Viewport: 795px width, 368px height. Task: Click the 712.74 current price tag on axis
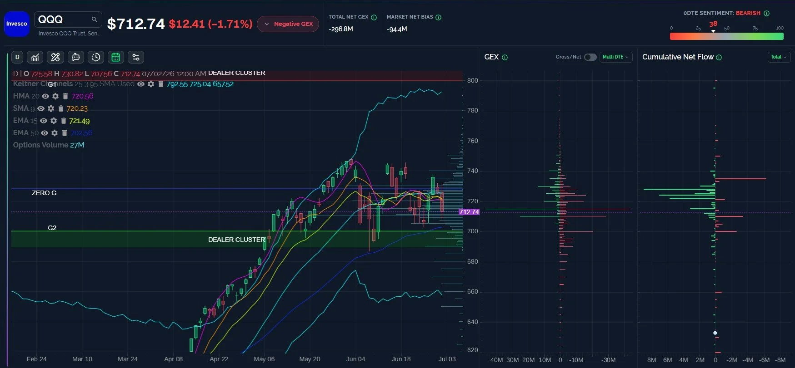[469, 212]
